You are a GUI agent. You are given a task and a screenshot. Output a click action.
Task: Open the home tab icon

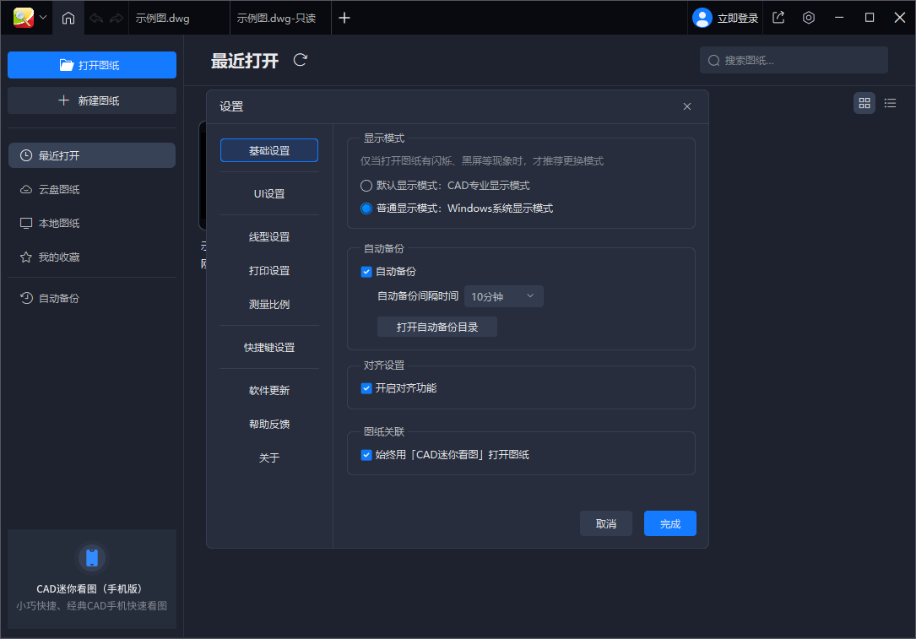click(x=68, y=18)
